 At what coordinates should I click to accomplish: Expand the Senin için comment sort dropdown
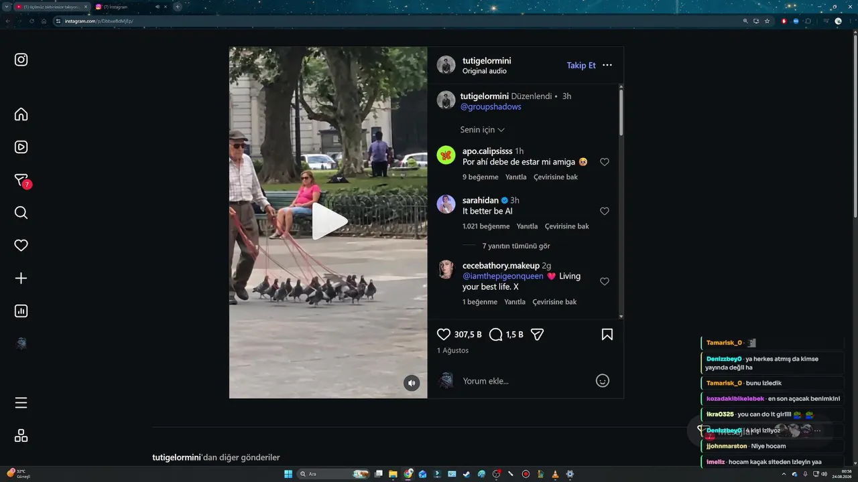pos(483,130)
